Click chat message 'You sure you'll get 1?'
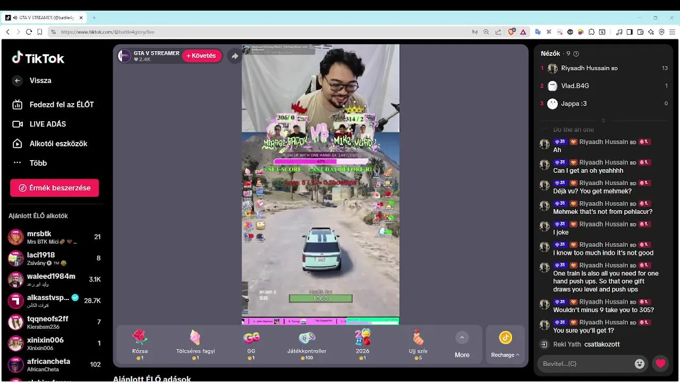680x383 pixels. 583,330
